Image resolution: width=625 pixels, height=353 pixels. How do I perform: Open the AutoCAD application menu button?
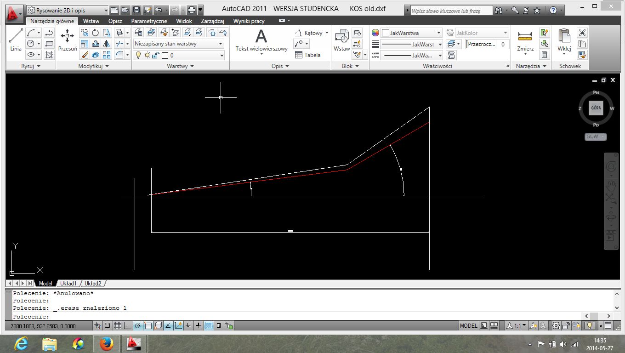coord(15,13)
